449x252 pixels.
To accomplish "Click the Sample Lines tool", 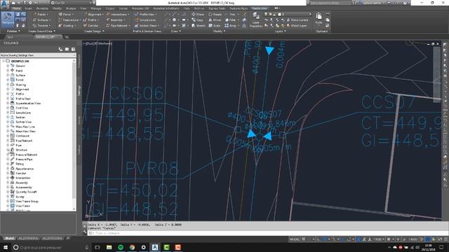I will pos(145,20).
